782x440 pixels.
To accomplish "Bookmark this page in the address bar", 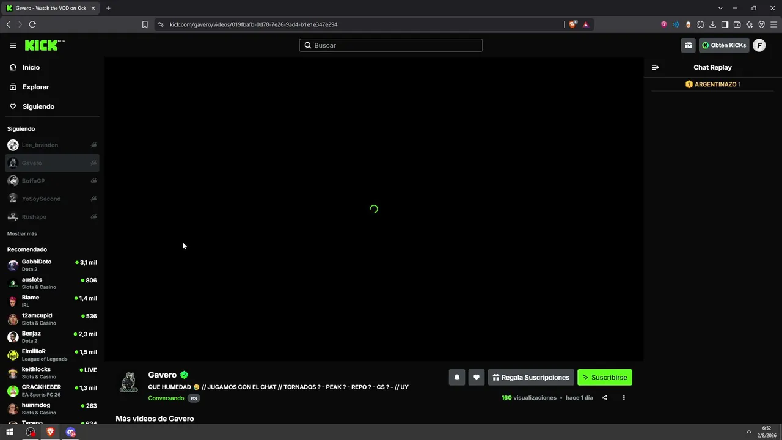I will click(x=145, y=24).
